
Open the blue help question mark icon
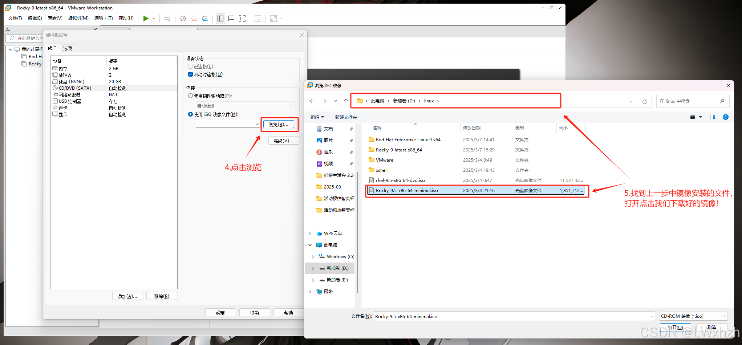[x=726, y=117]
